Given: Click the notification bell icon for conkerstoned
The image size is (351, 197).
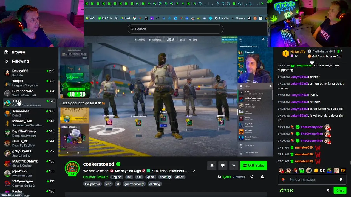Looking at the screenshot, I should (212, 165).
